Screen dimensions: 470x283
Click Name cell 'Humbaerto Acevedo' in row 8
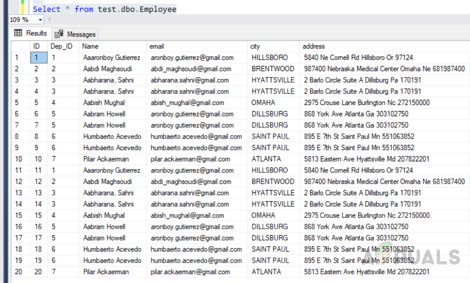tap(112, 136)
